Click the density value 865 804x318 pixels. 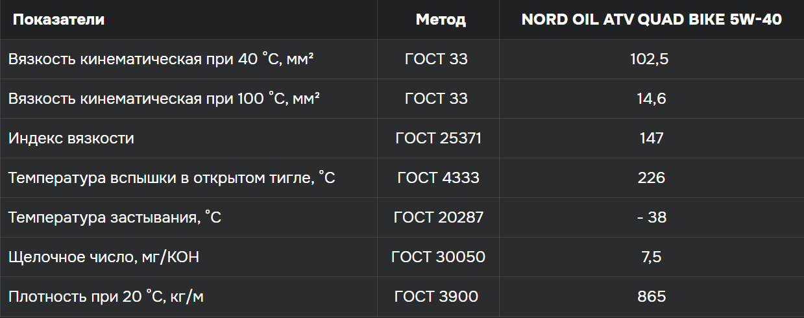[652, 297]
